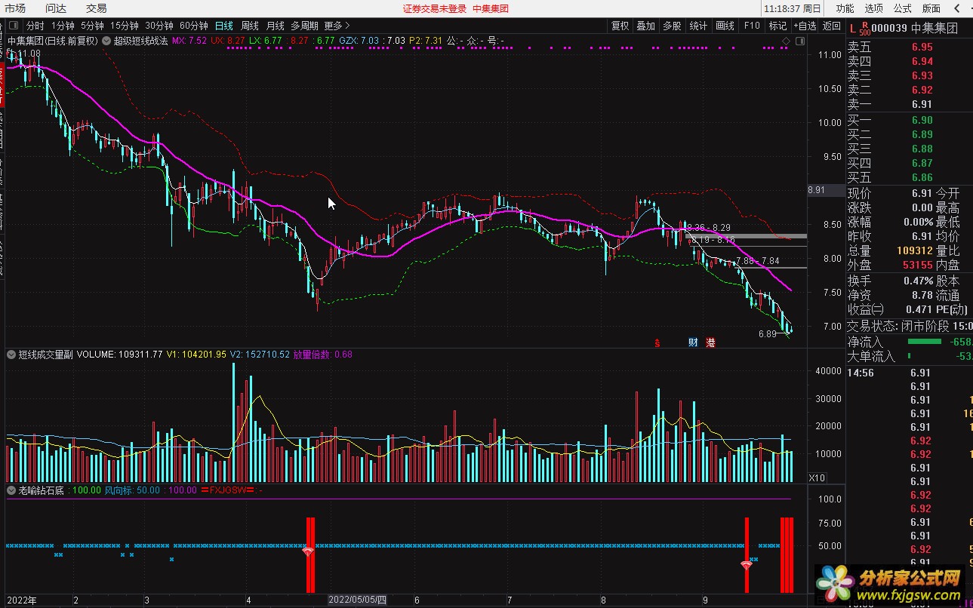Click the 返回 return button
Viewport: 973px width, 608px height.
832,26
